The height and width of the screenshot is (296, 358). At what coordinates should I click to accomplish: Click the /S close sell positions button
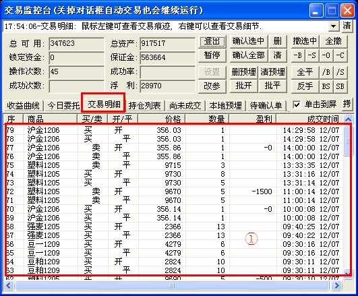(x=340, y=72)
